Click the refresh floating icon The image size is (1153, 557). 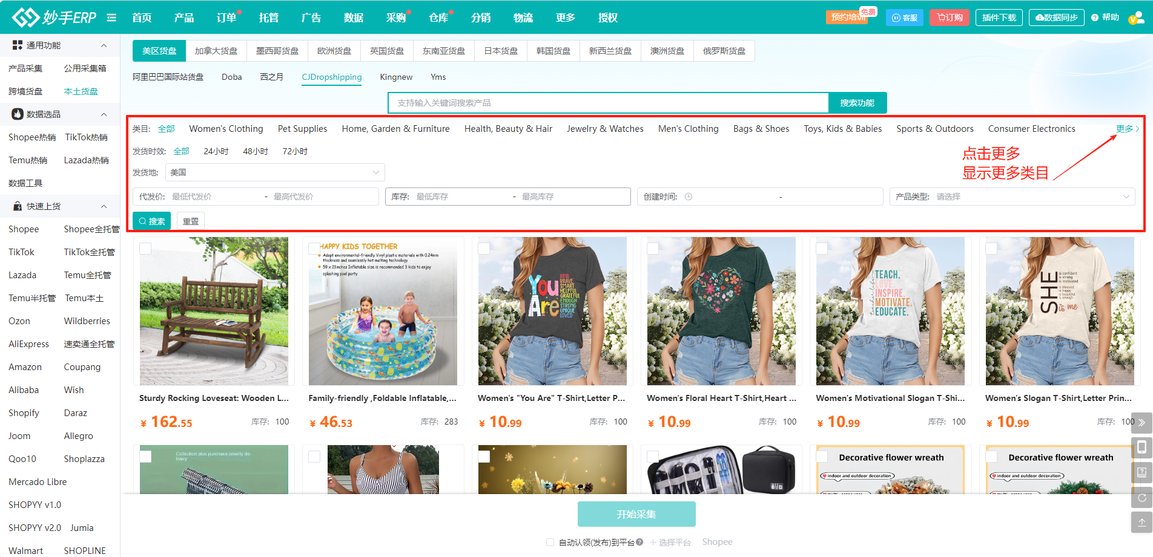(1141, 498)
